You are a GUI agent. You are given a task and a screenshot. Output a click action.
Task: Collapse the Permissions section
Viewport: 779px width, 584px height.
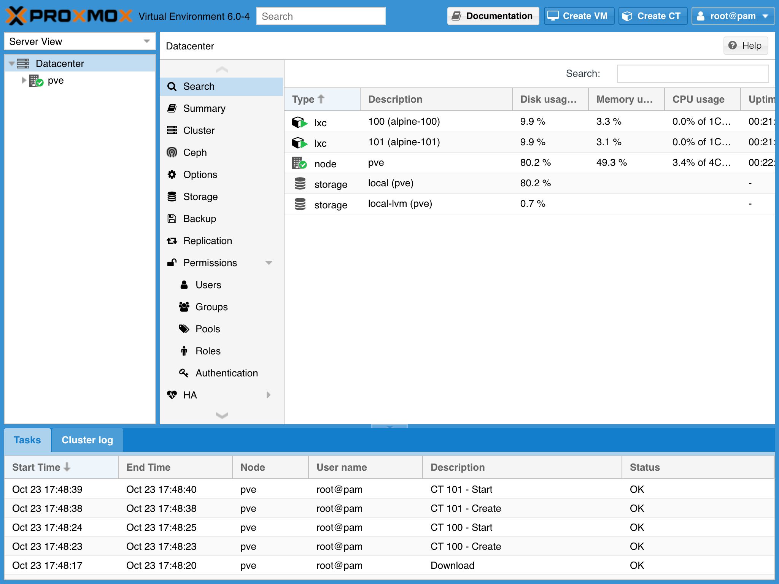coord(270,263)
